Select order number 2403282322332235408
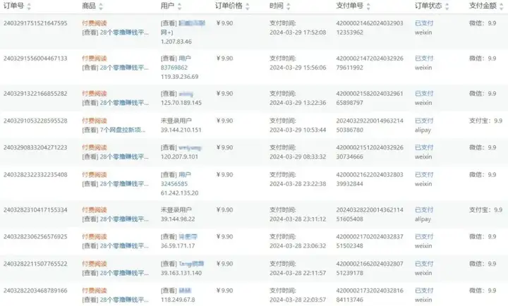 click(x=35, y=175)
